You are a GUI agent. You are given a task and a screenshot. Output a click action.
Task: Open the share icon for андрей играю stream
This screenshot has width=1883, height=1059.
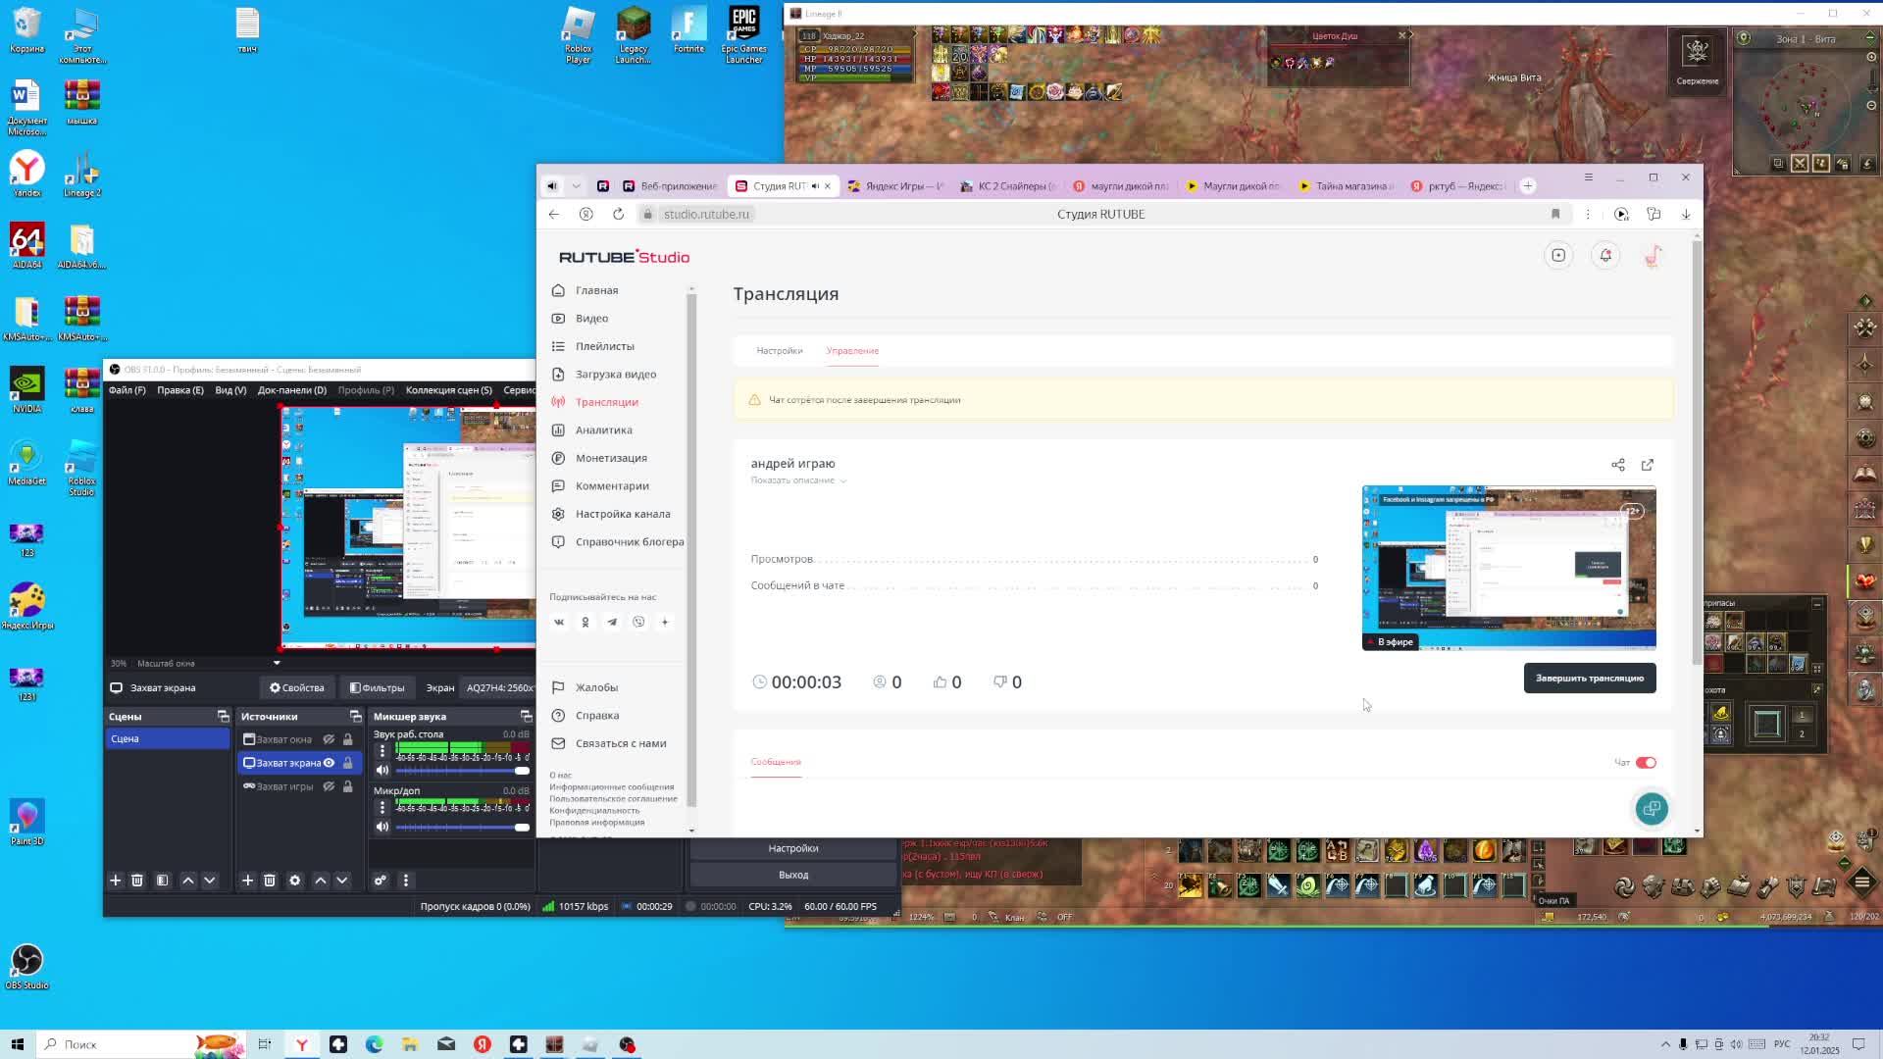(1618, 465)
